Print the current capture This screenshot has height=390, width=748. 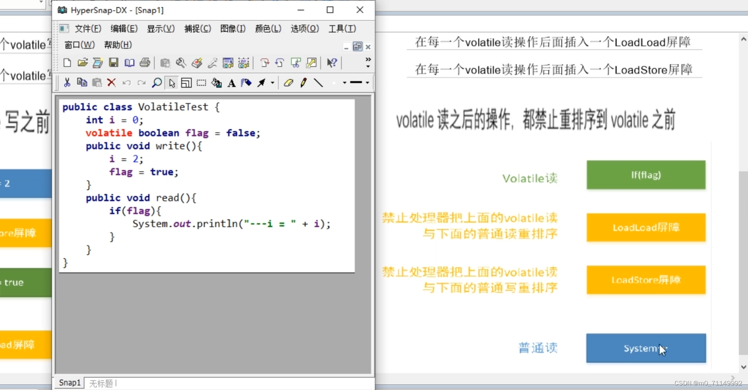145,63
